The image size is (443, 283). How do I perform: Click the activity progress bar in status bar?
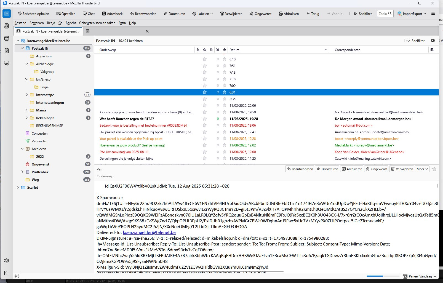(x=383, y=276)
